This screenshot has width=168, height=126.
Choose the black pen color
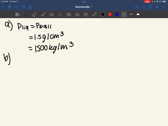[103, 14]
